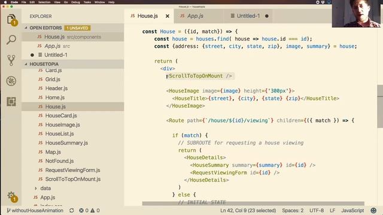Screen dimensions: 383x215
Task: Click the withoutHouseAnimation git branch
Action: [35, 210]
